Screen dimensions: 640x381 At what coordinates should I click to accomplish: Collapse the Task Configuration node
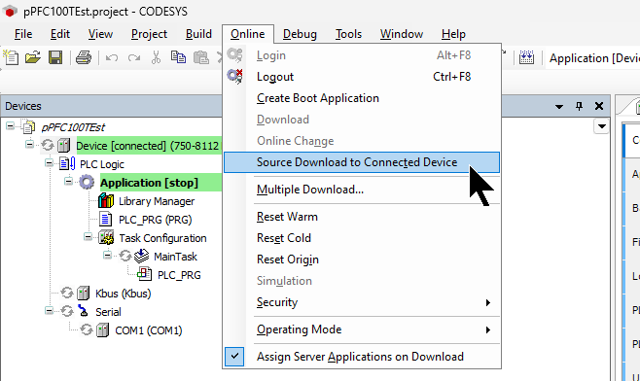[88, 236]
